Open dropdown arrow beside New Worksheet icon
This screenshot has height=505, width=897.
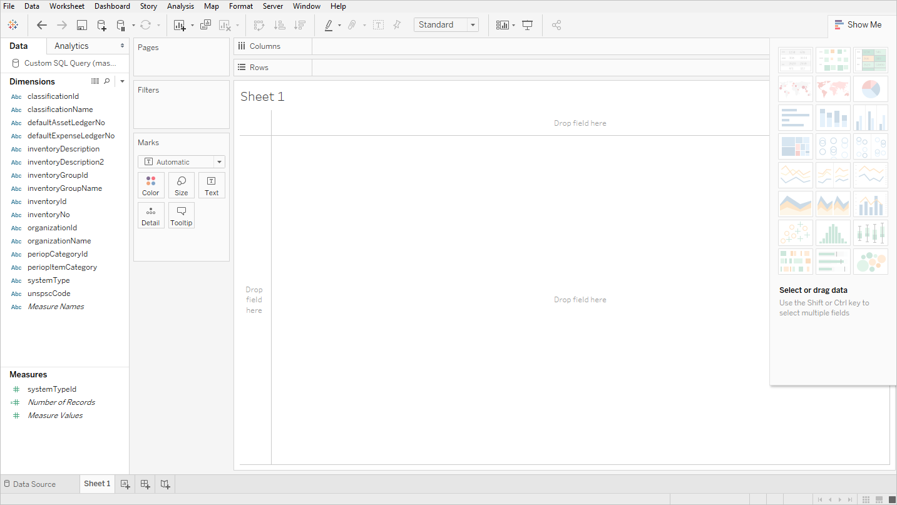click(192, 26)
